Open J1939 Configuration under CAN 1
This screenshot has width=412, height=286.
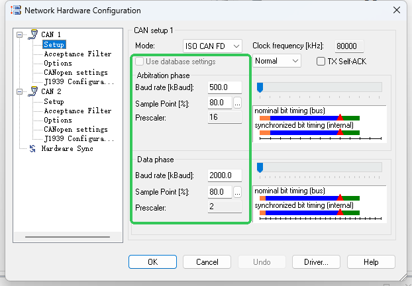tap(79, 81)
